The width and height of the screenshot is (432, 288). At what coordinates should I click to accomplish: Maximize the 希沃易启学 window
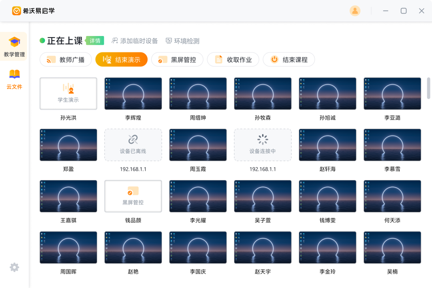tap(404, 11)
